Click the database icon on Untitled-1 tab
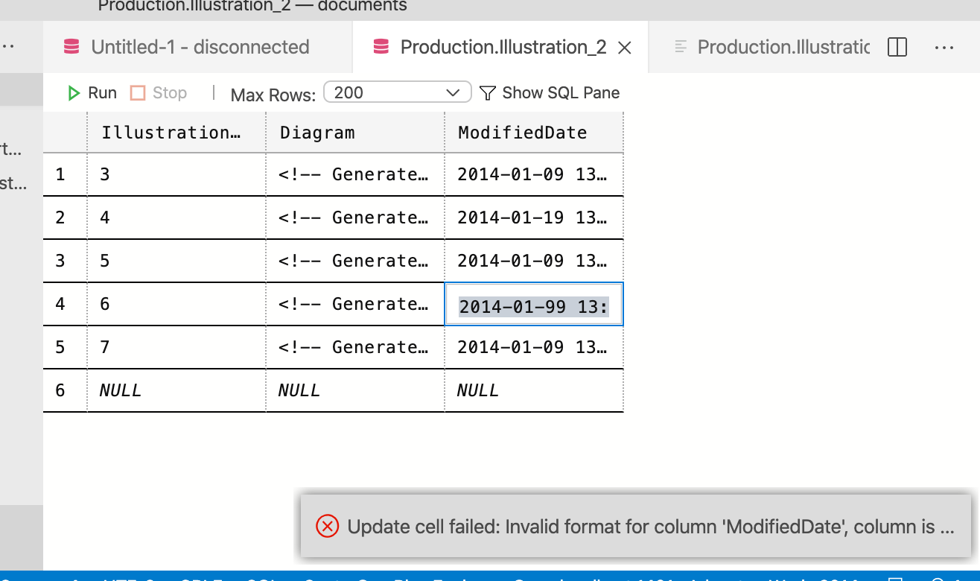 tap(71, 47)
